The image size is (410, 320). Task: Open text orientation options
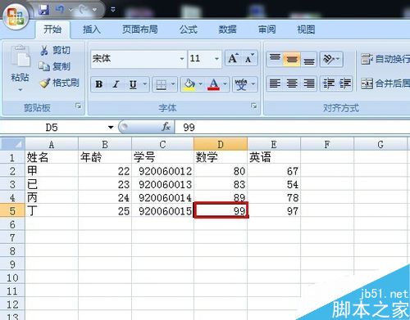(331, 59)
